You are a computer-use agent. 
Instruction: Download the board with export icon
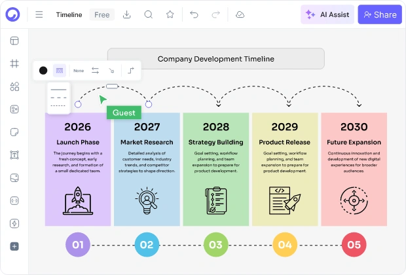[x=126, y=14]
